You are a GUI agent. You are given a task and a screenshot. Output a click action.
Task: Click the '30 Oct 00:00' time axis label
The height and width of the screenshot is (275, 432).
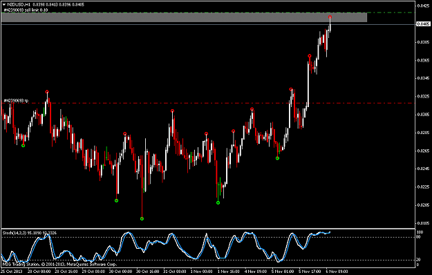coord(120,272)
